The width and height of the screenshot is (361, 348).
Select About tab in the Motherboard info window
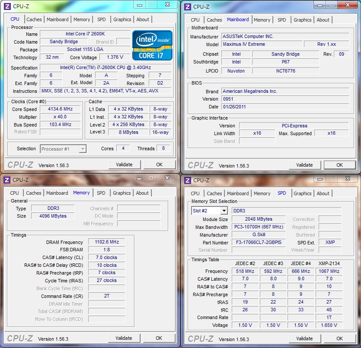[323, 20]
